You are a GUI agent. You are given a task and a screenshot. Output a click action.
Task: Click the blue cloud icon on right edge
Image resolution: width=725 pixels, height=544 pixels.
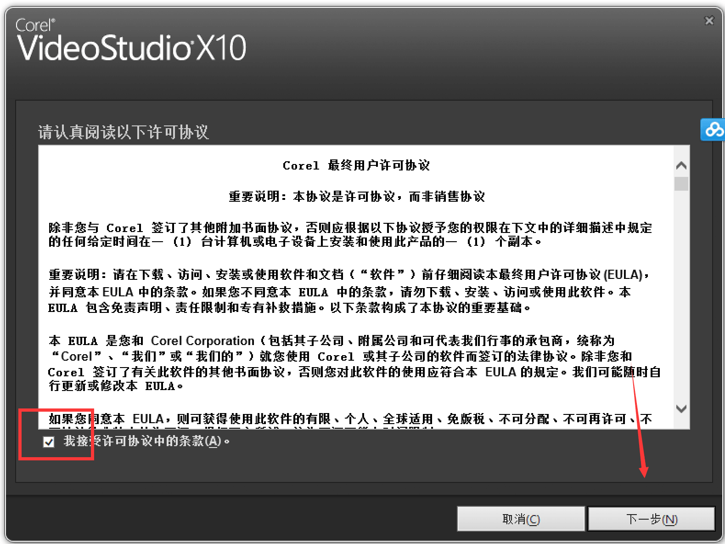pyautogui.click(x=713, y=130)
